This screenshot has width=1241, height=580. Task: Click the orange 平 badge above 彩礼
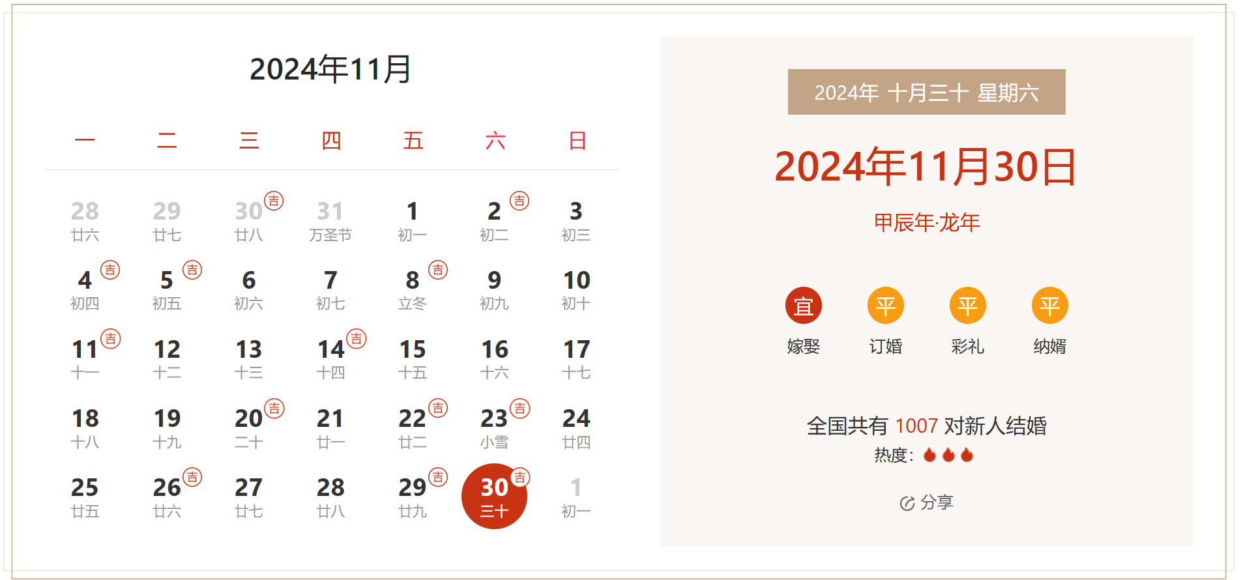coord(967,306)
